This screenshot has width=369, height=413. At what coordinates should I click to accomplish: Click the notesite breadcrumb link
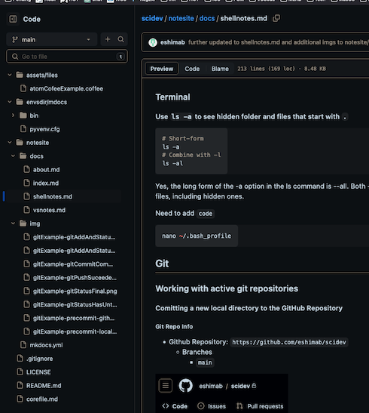coord(181,18)
